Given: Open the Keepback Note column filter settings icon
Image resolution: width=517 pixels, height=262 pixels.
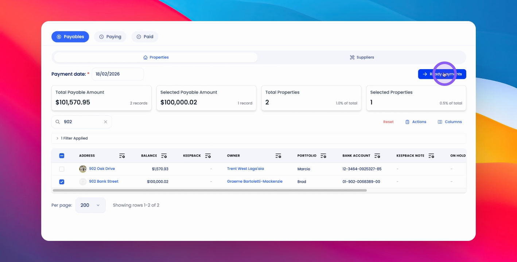Looking at the screenshot, I should (x=431, y=156).
